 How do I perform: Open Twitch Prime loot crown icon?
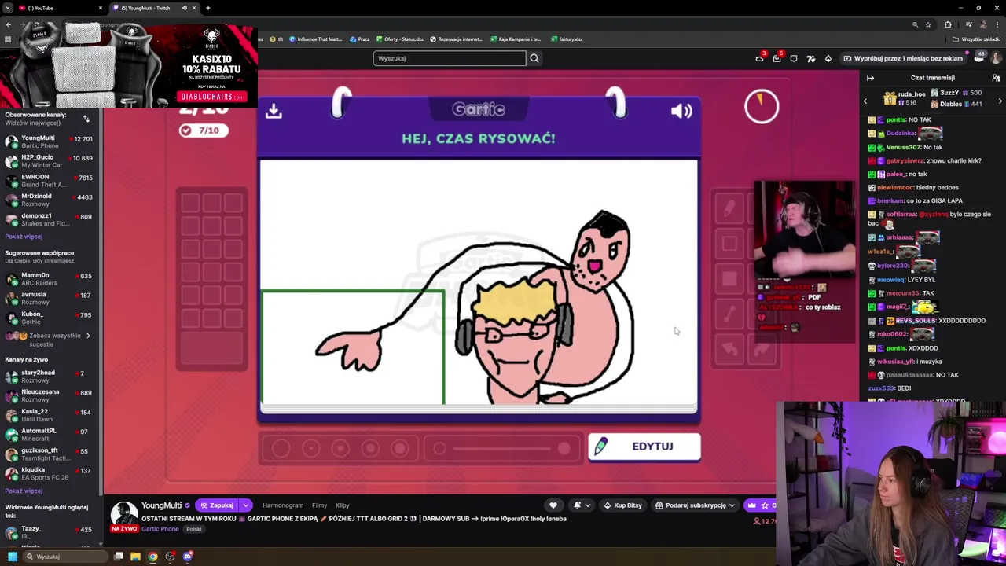pos(759,58)
